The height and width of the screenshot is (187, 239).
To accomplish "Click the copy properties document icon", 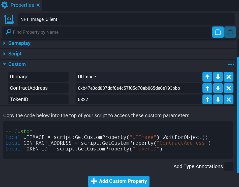I will tap(218, 32).
